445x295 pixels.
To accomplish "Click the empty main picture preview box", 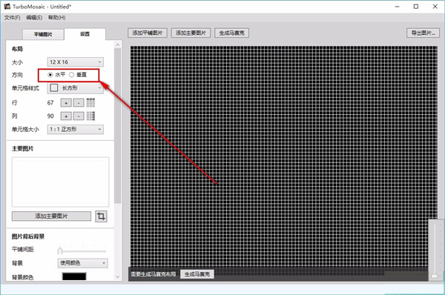I will coord(60,182).
